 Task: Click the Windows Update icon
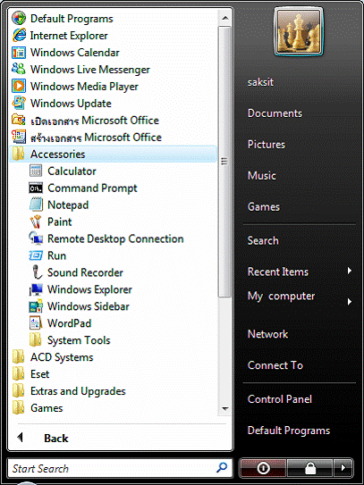pyautogui.click(x=19, y=103)
